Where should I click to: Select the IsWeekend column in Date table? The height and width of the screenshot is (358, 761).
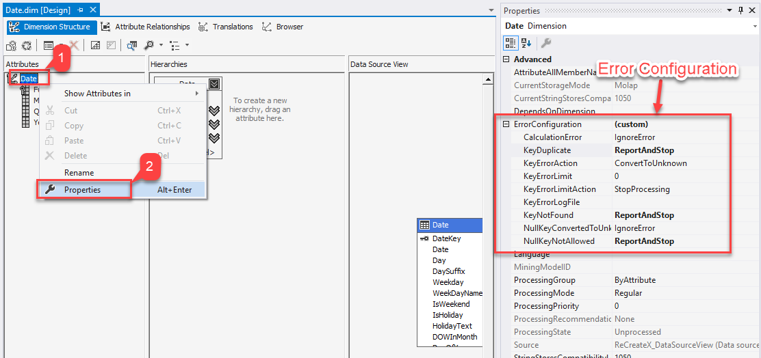click(451, 304)
